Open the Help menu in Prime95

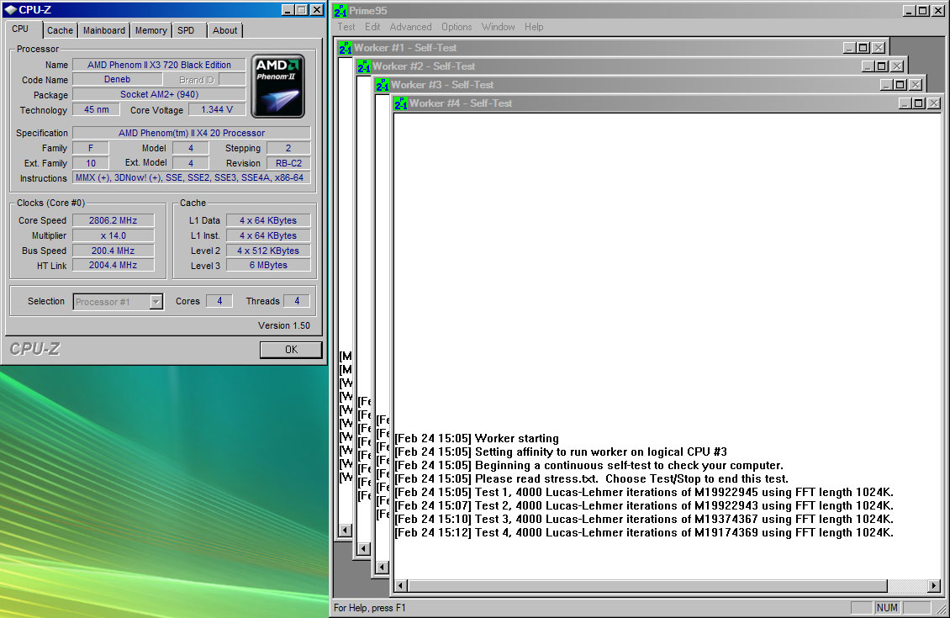pyautogui.click(x=534, y=27)
